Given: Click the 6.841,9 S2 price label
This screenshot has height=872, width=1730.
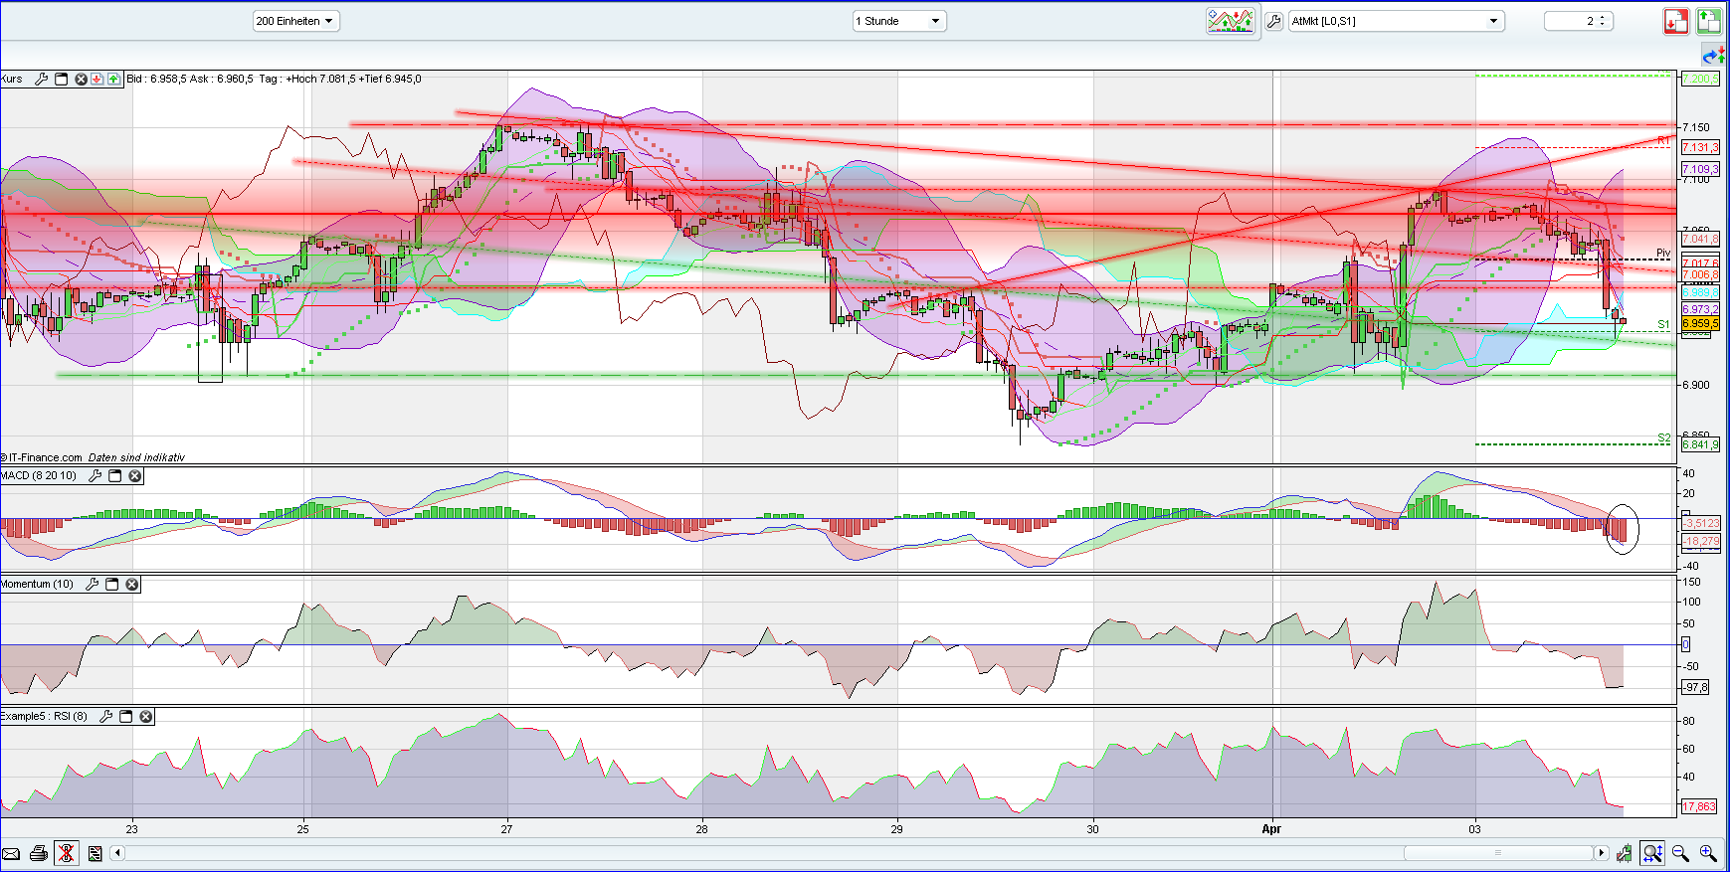Looking at the screenshot, I should [x=1700, y=444].
